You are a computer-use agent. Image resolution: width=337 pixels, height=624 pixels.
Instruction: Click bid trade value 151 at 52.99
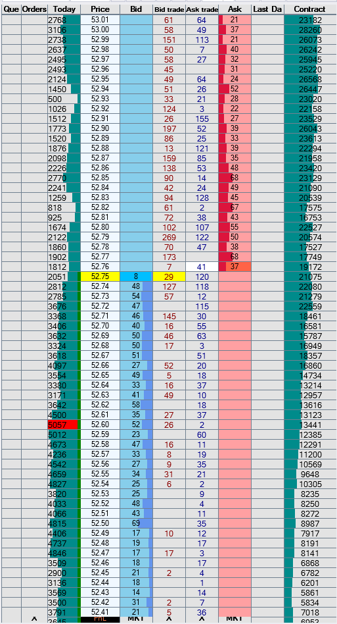(x=169, y=39)
